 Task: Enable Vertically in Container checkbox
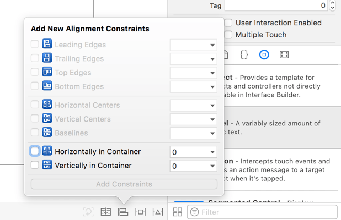click(35, 165)
